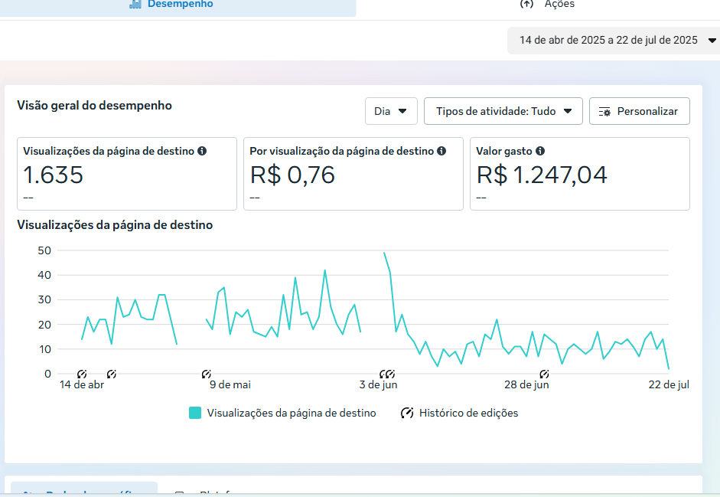Expand the Dia granularity dropdown

pos(391,111)
